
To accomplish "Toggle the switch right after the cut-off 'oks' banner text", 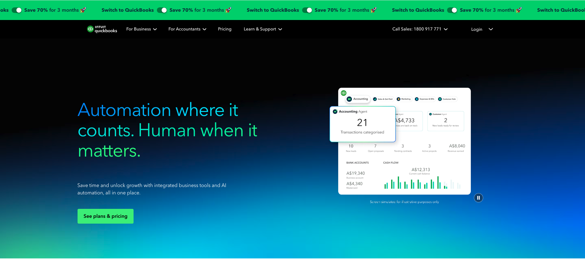I will pyautogui.click(x=17, y=10).
